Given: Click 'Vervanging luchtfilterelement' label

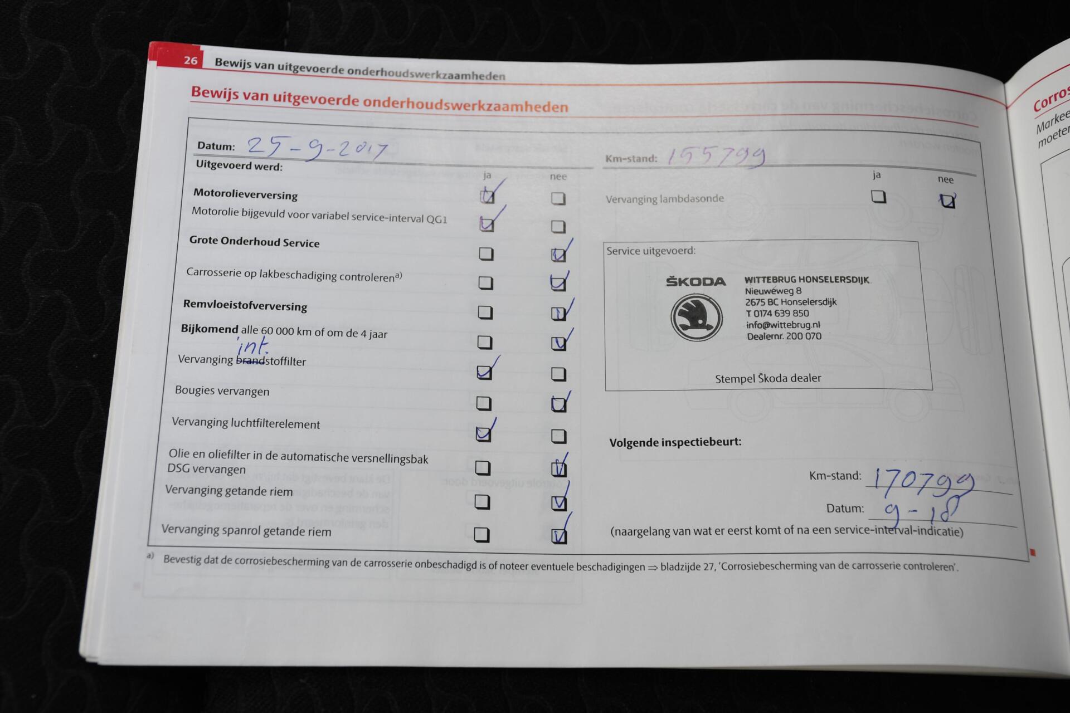Looking at the screenshot, I should [x=246, y=423].
